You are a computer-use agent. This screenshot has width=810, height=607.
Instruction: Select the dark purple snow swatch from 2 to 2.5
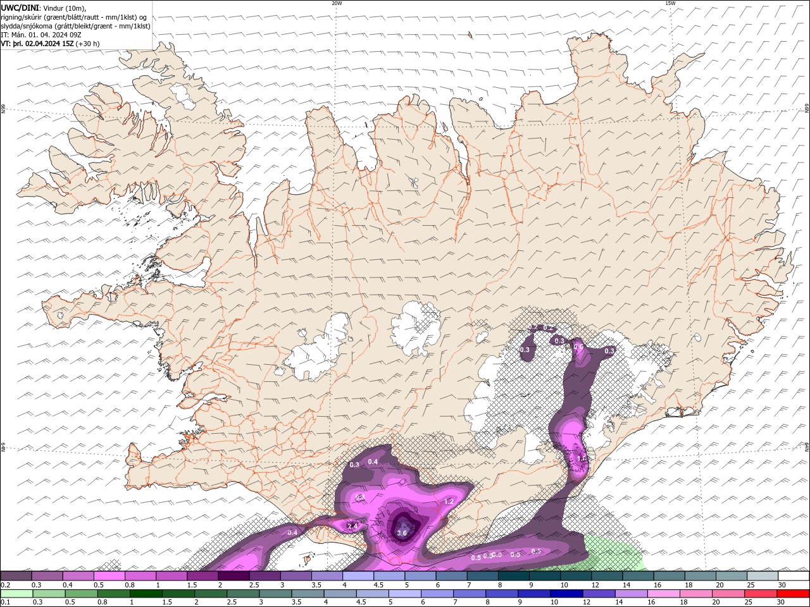[234, 576]
